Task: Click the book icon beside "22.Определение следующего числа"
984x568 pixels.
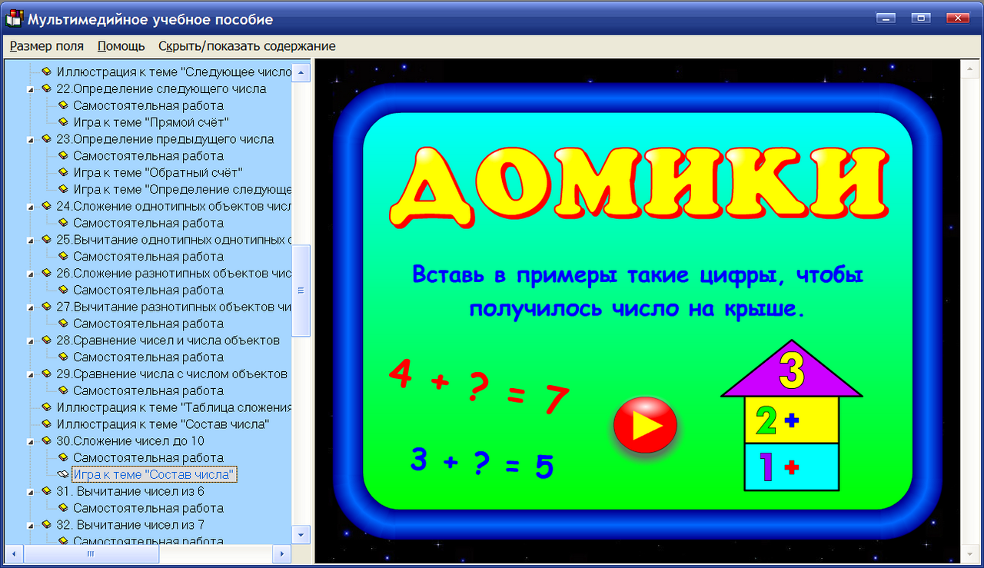Action: click(x=48, y=88)
